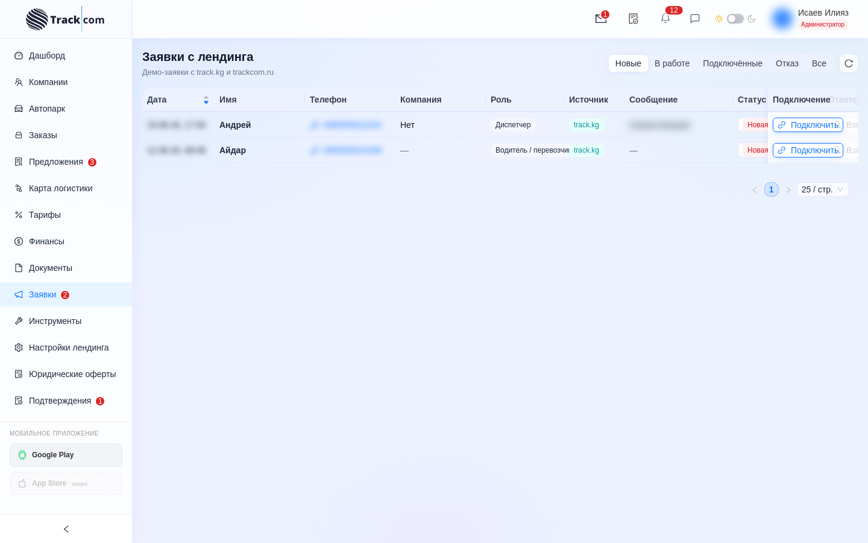Click user name Исаев Илияз
This screenshot has height=543, width=868.
(x=823, y=13)
